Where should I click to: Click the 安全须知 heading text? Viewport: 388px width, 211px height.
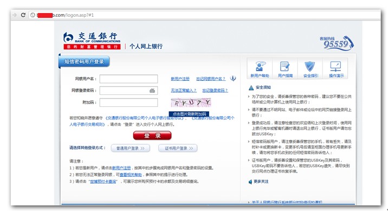(263, 87)
